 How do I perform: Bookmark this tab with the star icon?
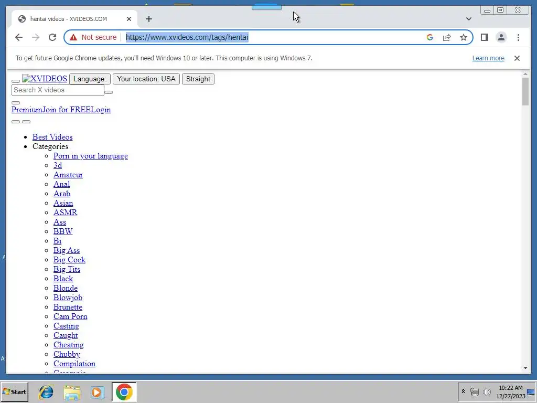point(464,37)
